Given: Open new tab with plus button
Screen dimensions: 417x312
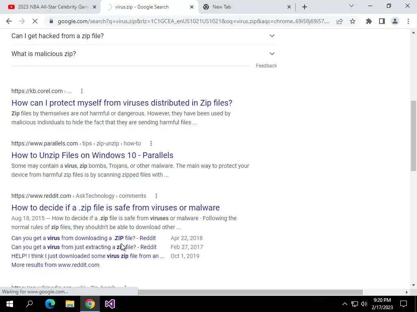Looking at the screenshot, I should 305,7.
